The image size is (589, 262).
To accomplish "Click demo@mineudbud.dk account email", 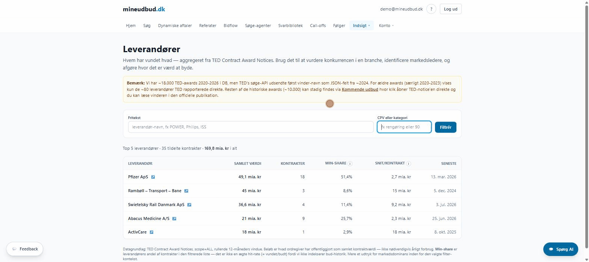I will (402, 9).
